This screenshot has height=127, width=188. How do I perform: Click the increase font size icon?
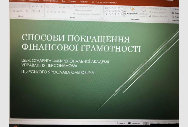[x=33, y=6]
